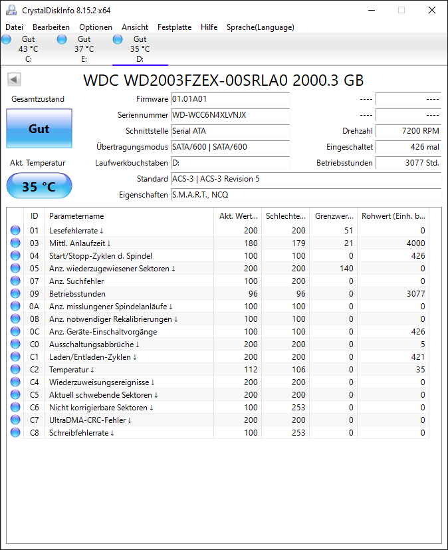Screen dimensions: 448x550
Task: Click status orb of Aktuell schwebende Sektoren row
Action: (15, 394)
